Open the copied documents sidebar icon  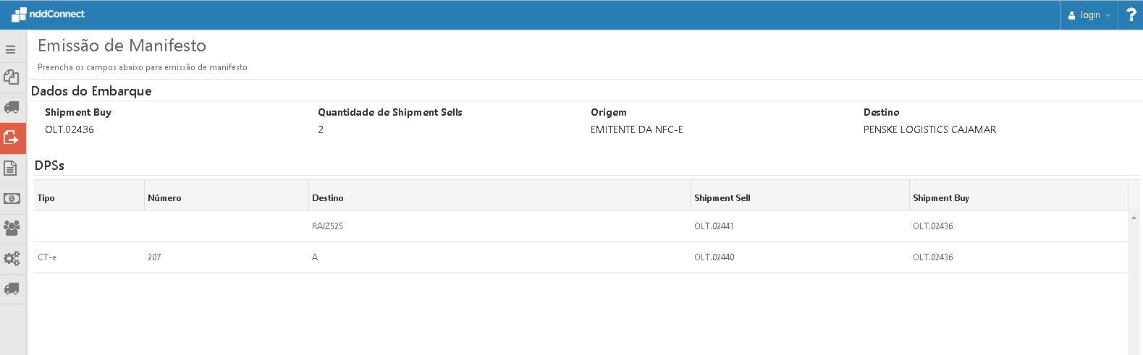tap(12, 77)
